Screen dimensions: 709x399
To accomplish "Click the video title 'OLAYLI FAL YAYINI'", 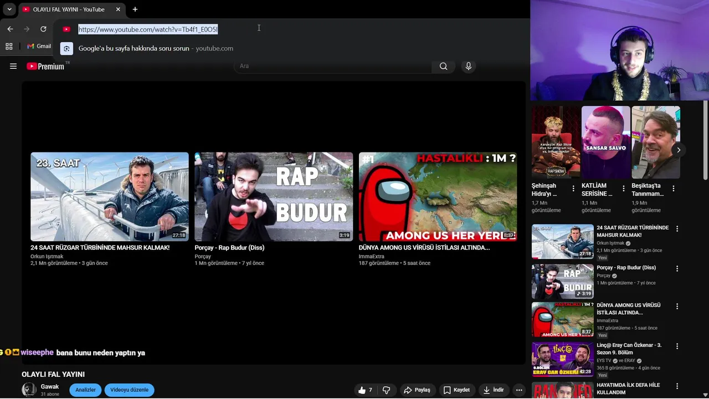I will click(53, 375).
